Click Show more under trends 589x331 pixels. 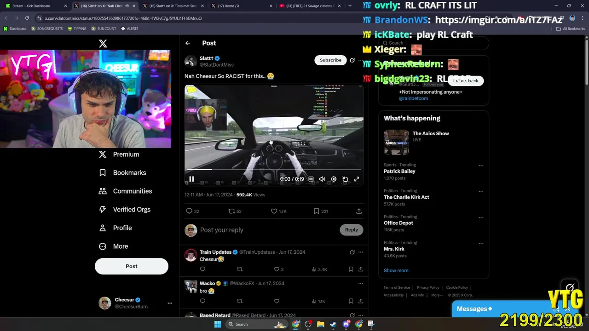click(x=396, y=270)
